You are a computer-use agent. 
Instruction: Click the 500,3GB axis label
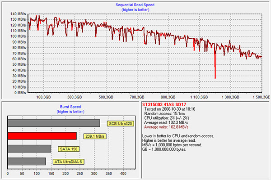tap(106, 97)
